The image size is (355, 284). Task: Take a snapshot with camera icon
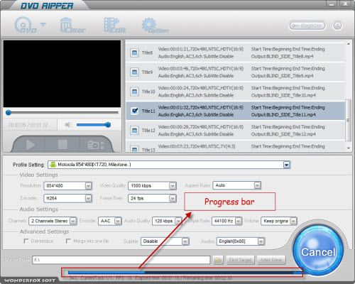(96, 145)
